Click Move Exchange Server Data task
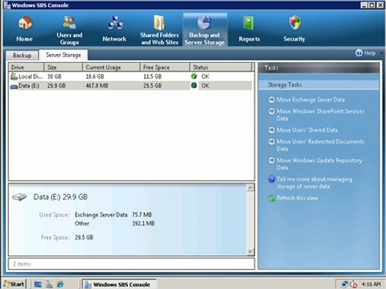The width and height of the screenshot is (386, 289). pos(310,100)
